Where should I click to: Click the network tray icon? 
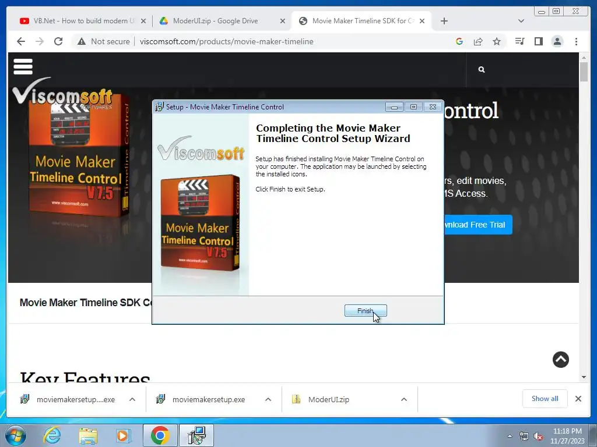click(x=524, y=437)
